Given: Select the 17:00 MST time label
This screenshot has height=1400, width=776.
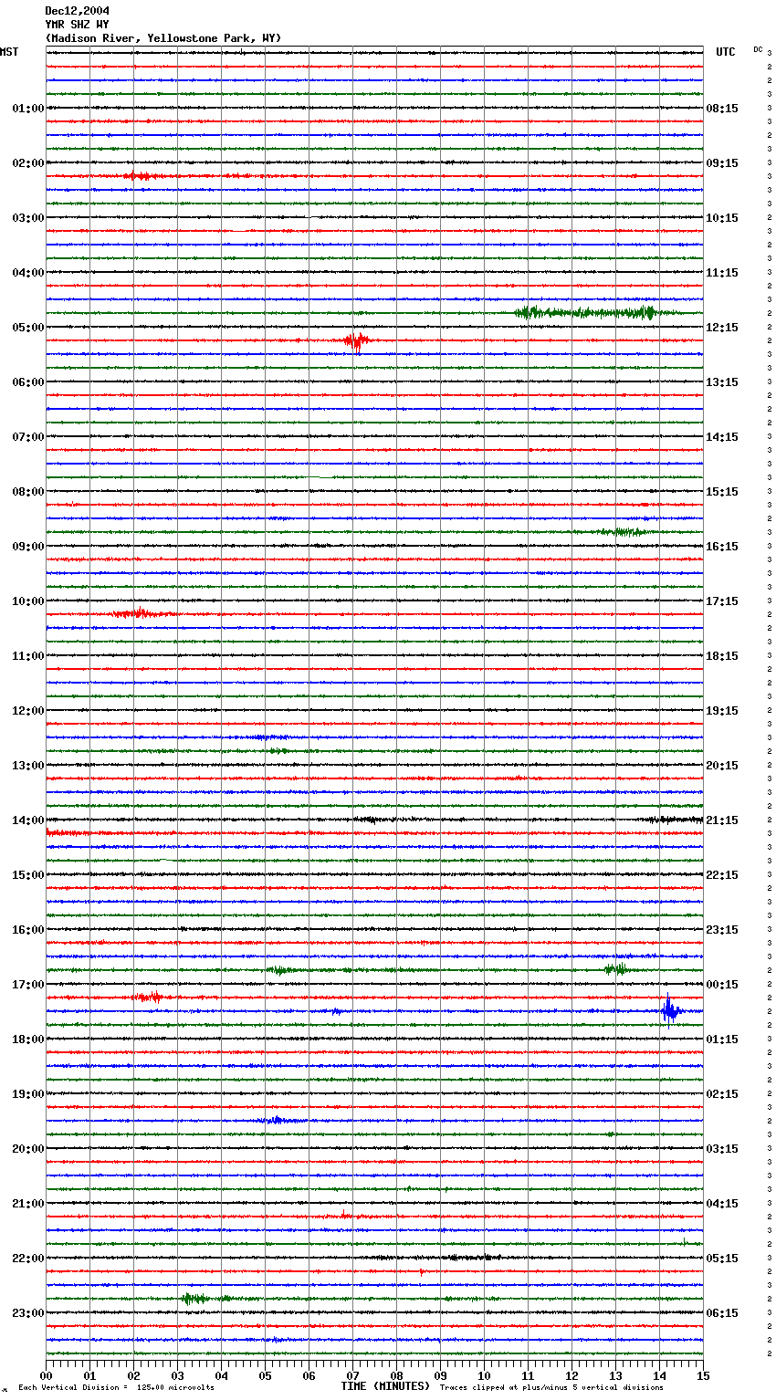Looking at the screenshot, I should pos(28,985).
